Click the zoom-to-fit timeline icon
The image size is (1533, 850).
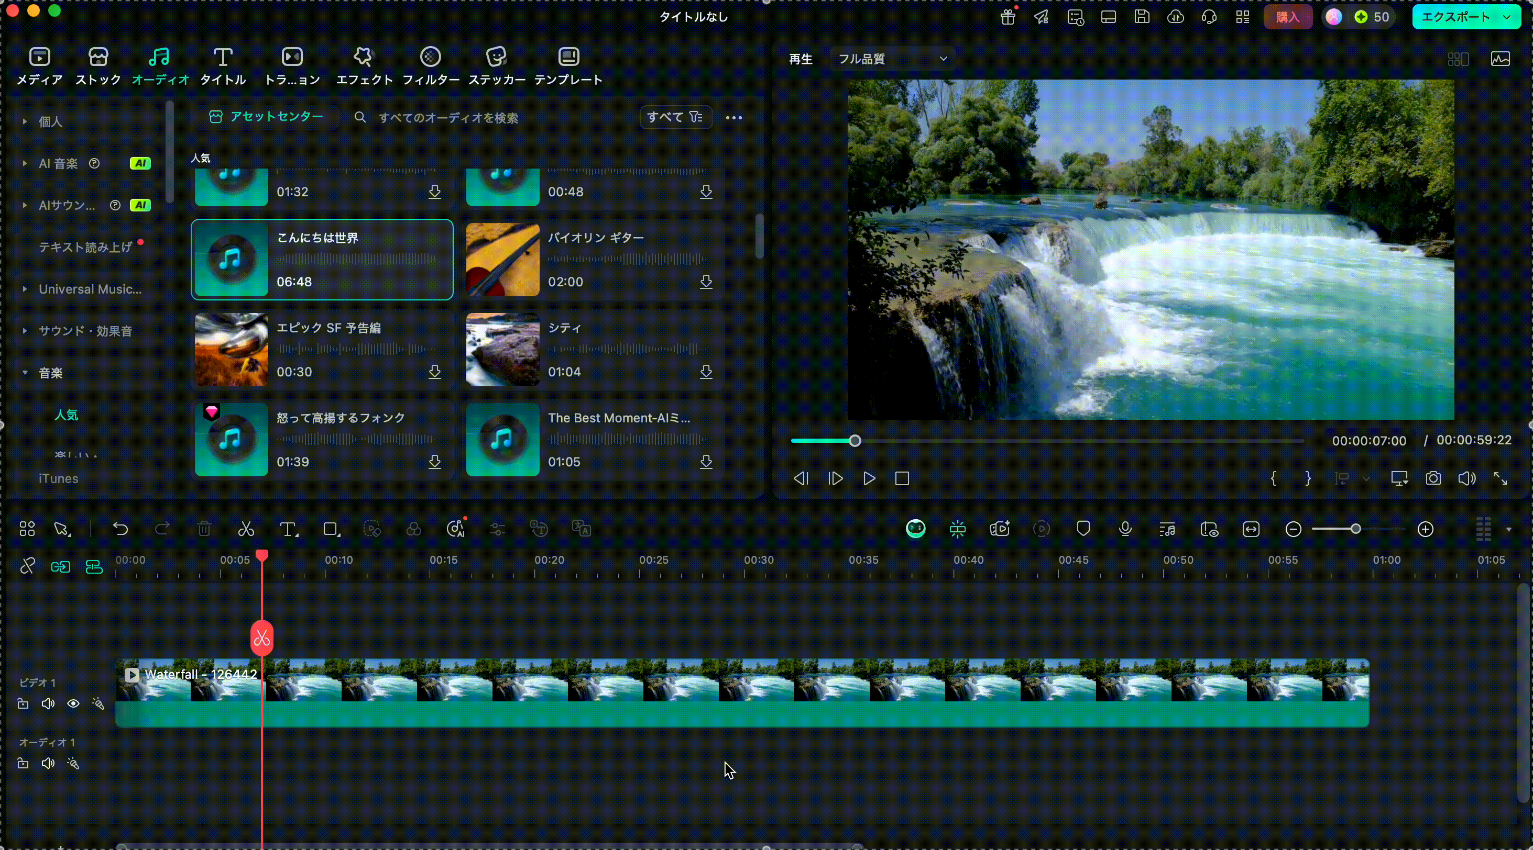1251,529
